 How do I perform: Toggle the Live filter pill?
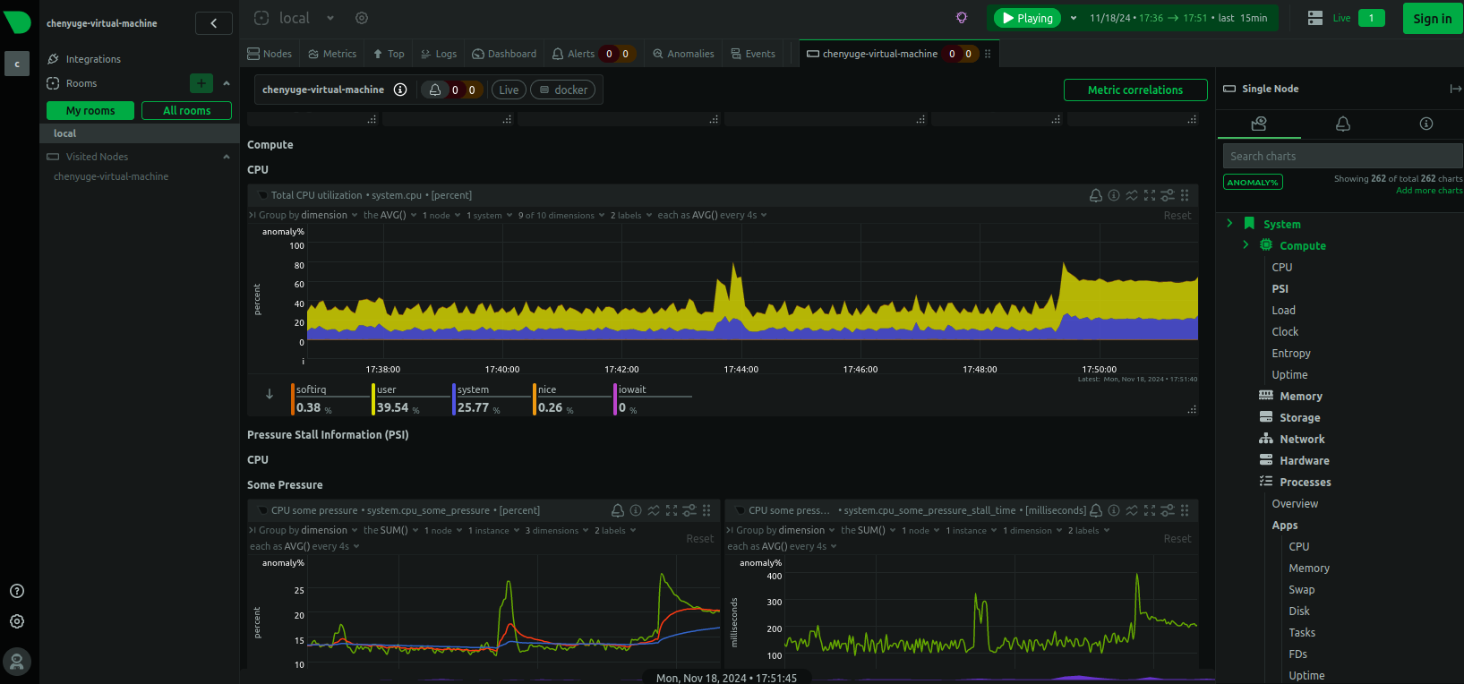(509, 90)
